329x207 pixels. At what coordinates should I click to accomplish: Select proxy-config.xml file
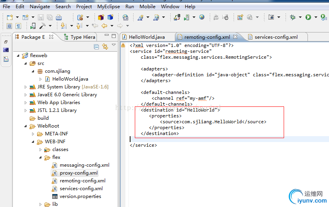pos(79,173)
